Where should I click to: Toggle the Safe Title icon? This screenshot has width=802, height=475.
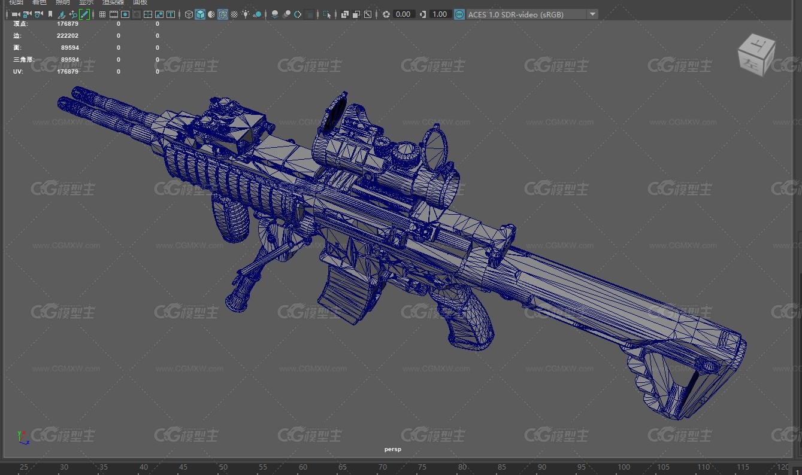click(x=171, y=14)
